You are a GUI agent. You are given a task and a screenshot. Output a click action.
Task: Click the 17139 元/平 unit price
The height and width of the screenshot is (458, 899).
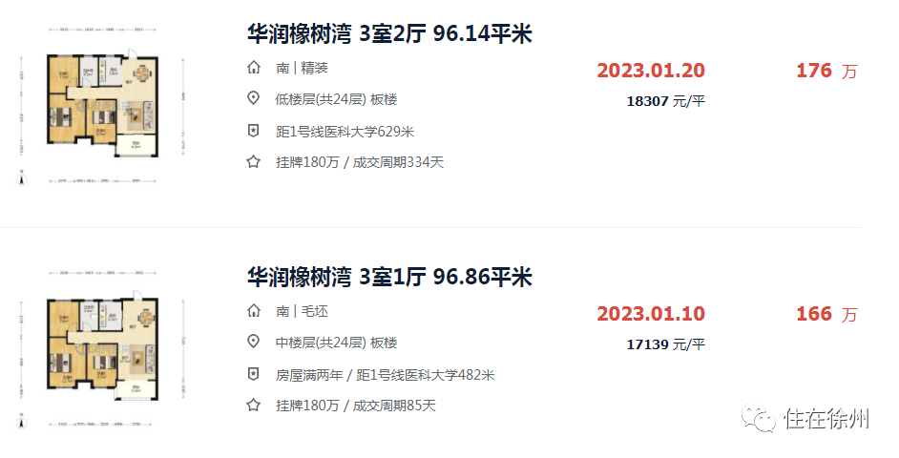click(x=665, y=344)
